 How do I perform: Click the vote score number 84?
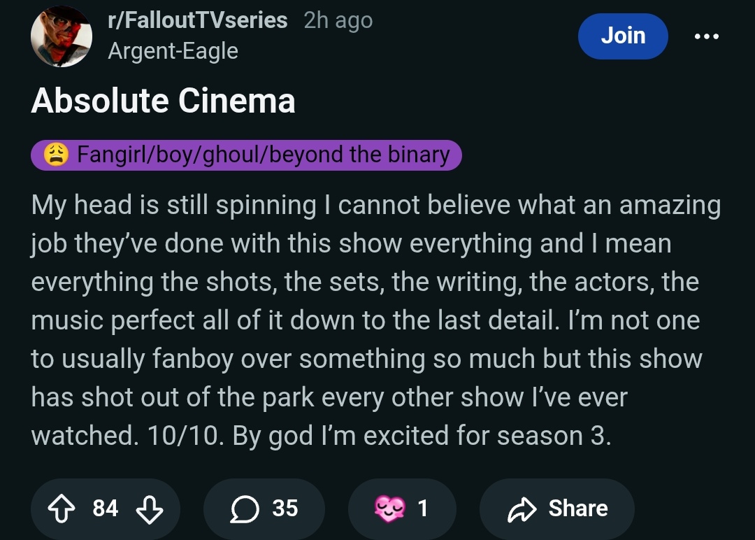point(106,509)
